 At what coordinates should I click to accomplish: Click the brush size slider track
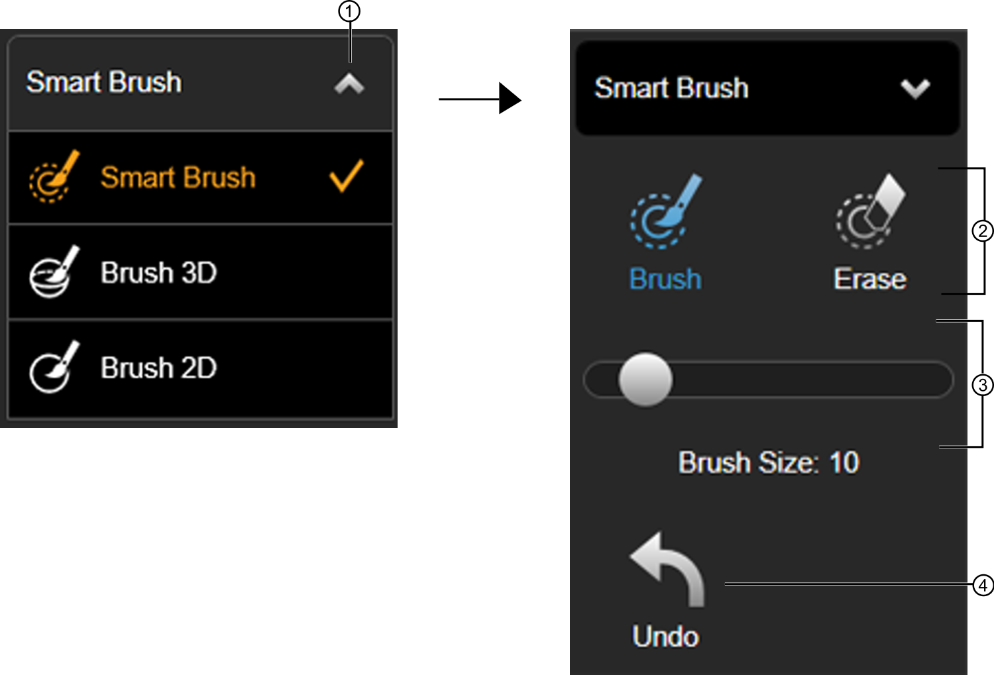768,380
